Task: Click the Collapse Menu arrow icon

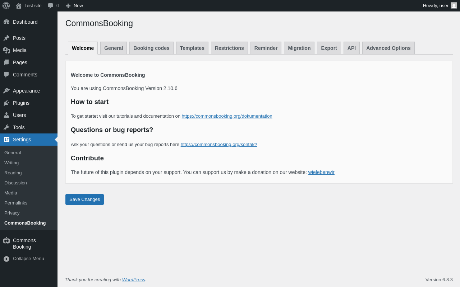Action: click(x=6, y=259)
